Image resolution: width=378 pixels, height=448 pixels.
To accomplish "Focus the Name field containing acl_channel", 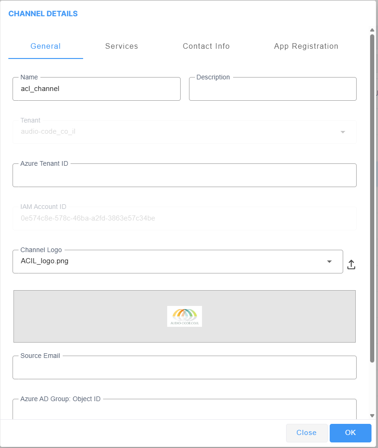I will [x=96, y=89].
